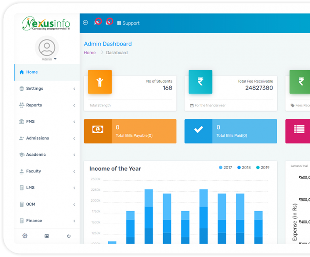Image resolution: width=310 pixels, height=257 pixels.
Task: Click the Faculty person icon
Action: (x=21, y=171)
